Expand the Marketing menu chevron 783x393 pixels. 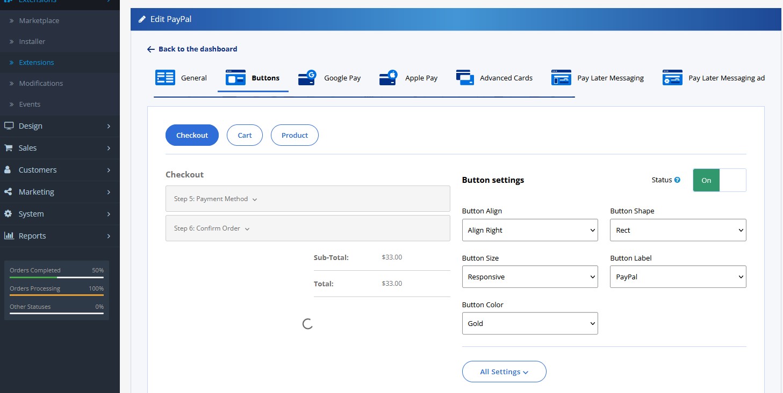[x=109, y=192]
